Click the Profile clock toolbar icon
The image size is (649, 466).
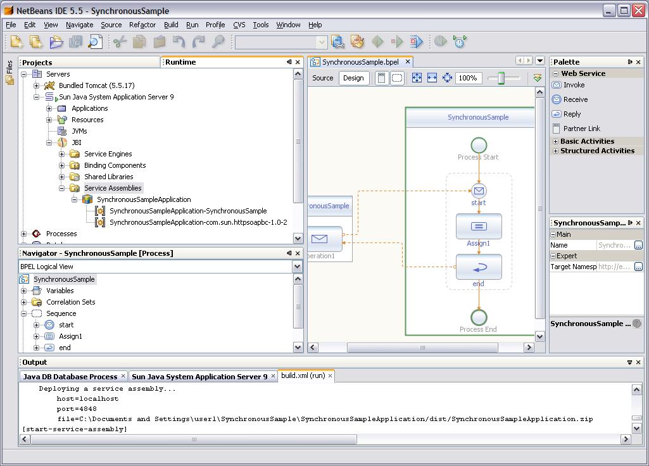[x=460, y=42]
